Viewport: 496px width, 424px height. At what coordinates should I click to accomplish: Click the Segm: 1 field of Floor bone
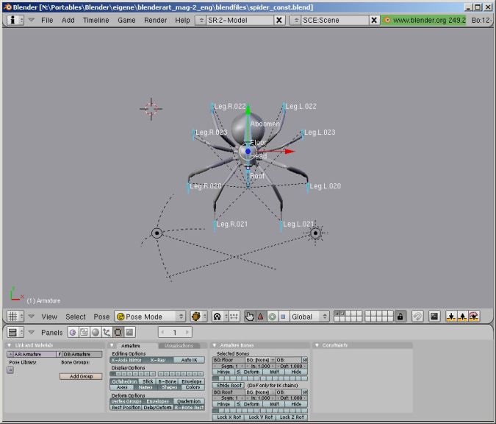[229, 366]
